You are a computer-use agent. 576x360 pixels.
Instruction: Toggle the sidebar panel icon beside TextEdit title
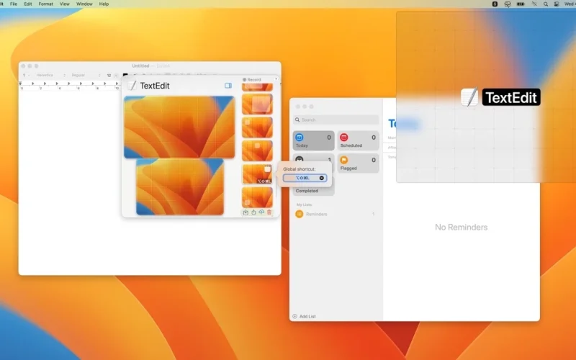click(228, 85)
